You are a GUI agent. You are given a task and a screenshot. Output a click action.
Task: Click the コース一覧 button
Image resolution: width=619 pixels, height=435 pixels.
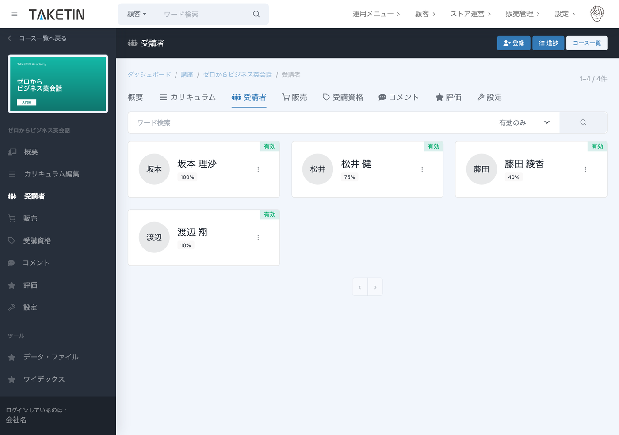click(587, 43)
